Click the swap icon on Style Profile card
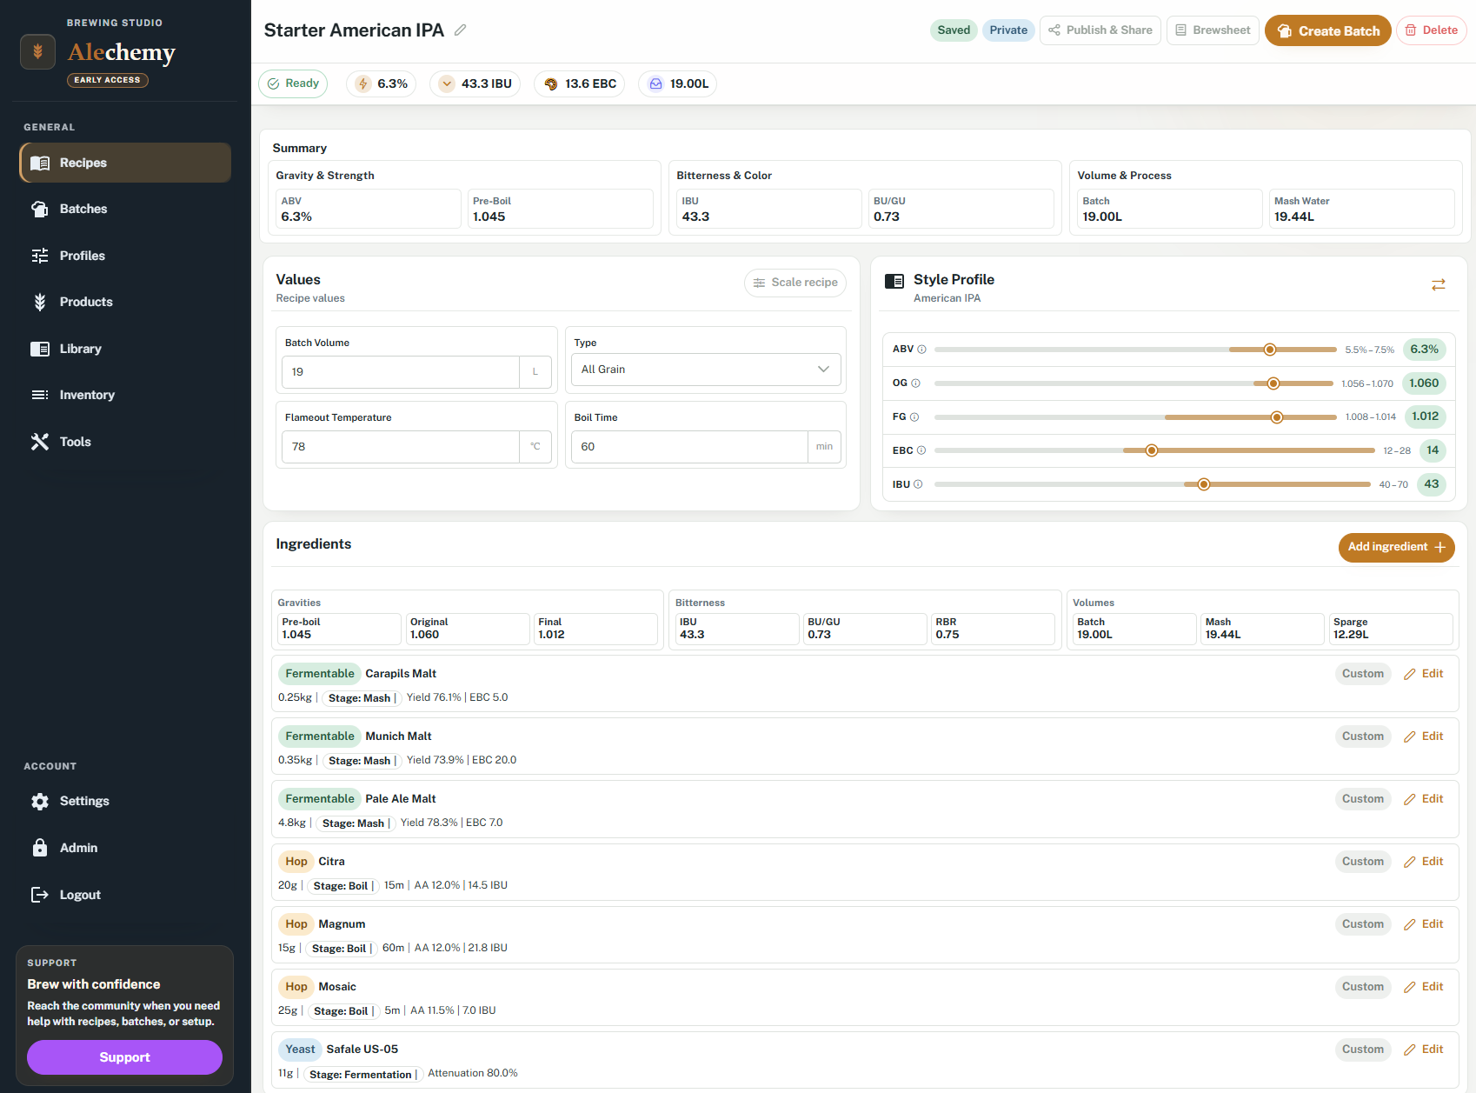1476x1093 pixels. click(x=1439, y=284)
